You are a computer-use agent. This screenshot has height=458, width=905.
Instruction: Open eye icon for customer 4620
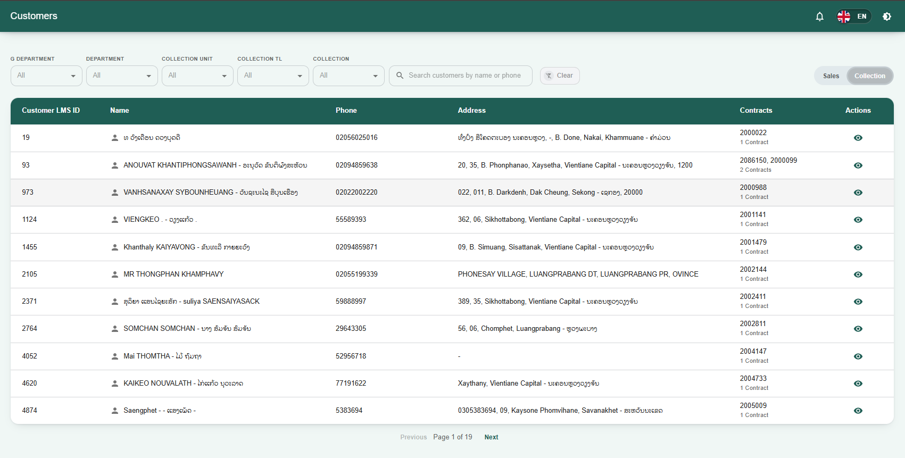coord(858,384)
